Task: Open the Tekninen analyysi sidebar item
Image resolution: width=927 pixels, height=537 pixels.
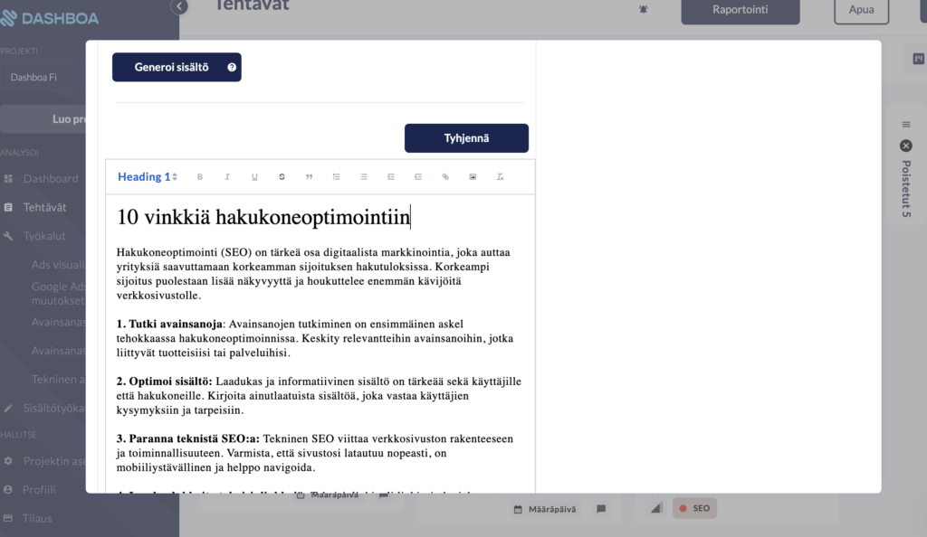Action: (58, 380)
